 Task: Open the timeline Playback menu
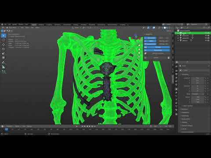point(9,126)
